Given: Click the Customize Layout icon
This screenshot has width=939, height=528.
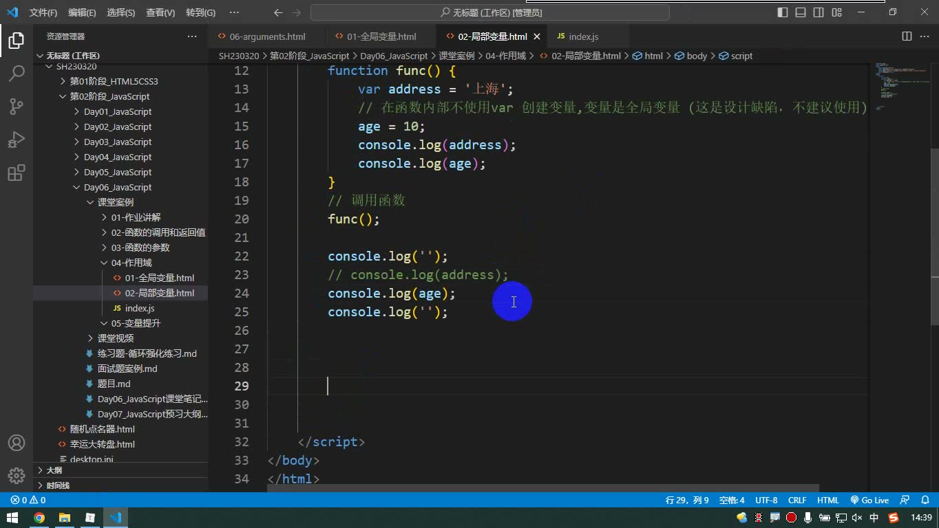Looking at the screenshot, I should (836, 12).
